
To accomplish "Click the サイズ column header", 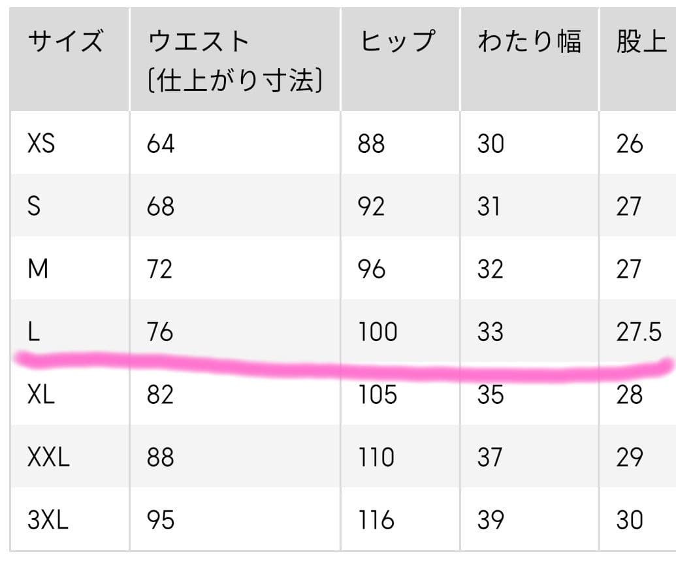I will [x=65, y=43].
